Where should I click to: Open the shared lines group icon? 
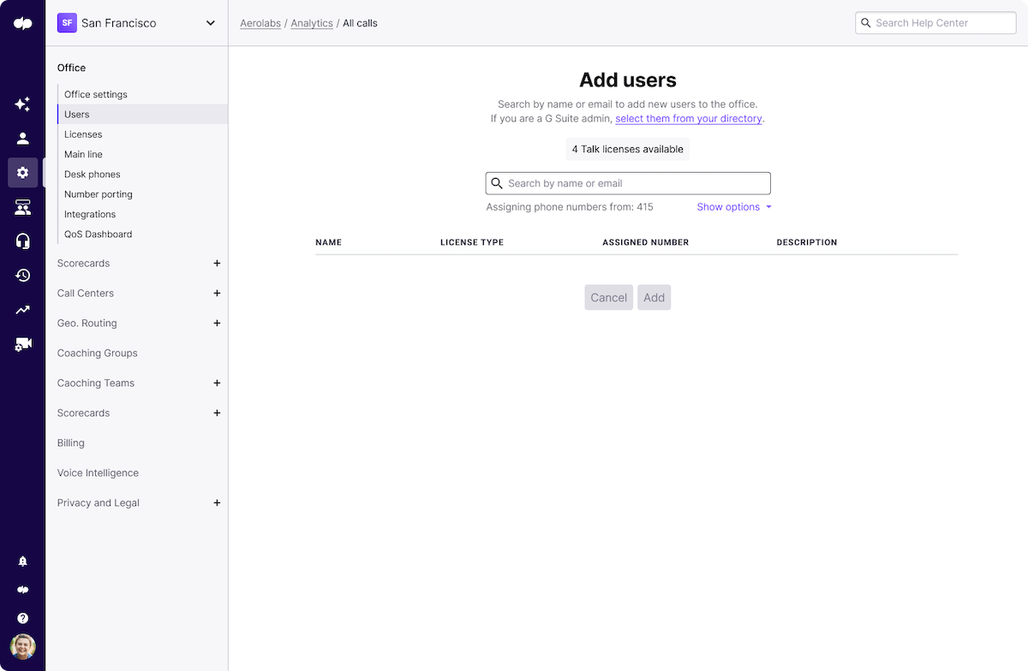pos(22,206)
